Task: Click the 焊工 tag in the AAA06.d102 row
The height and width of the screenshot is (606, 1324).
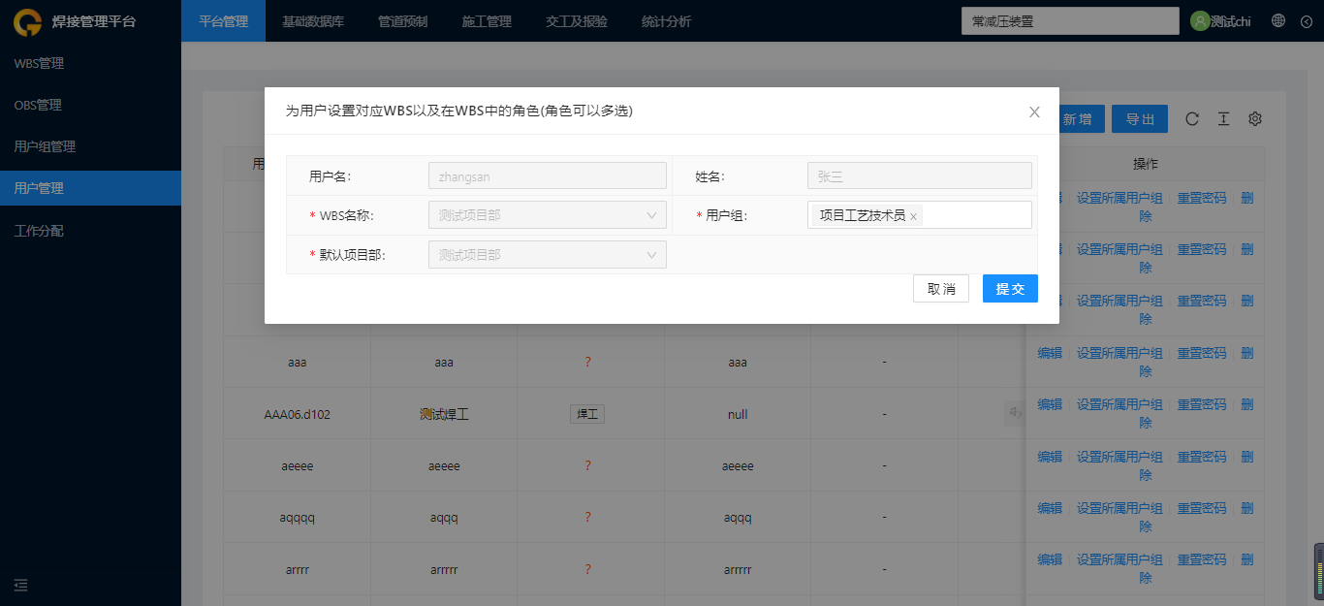Action: (587, 414)
